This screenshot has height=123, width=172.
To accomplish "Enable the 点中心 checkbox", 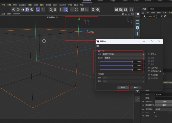I will tap(149, 54).
